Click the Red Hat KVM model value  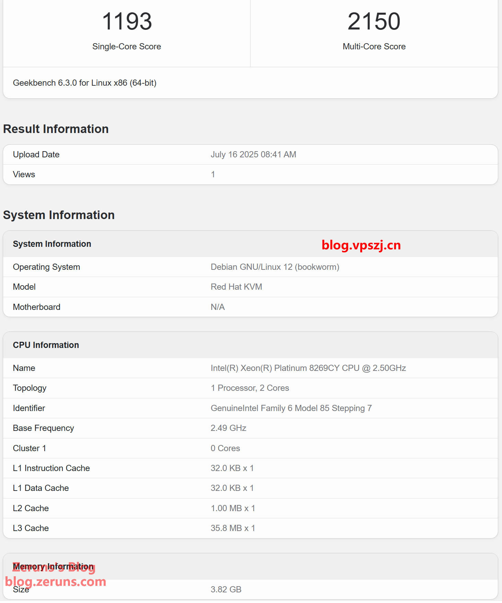pos(236,287)
